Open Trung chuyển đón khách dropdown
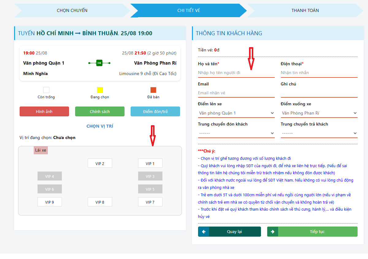368x259 pixels. pyautogui.click(x=236, y=133)
